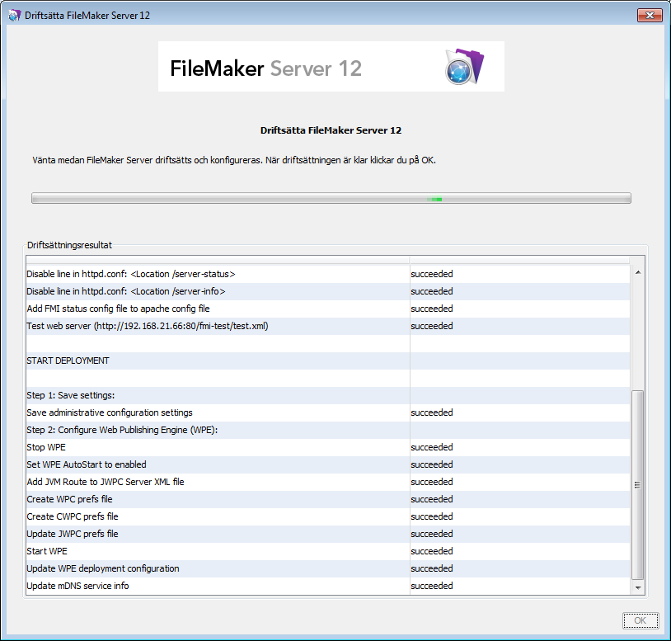This screenshot has width=671, height=641.
Task: Select 'Save administrative configuration settings' row
Action: (328, 412)
